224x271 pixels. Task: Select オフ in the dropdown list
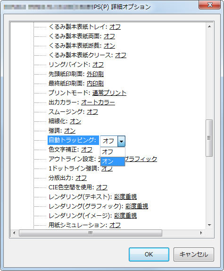pyautogui.click(x=113, y=152)
